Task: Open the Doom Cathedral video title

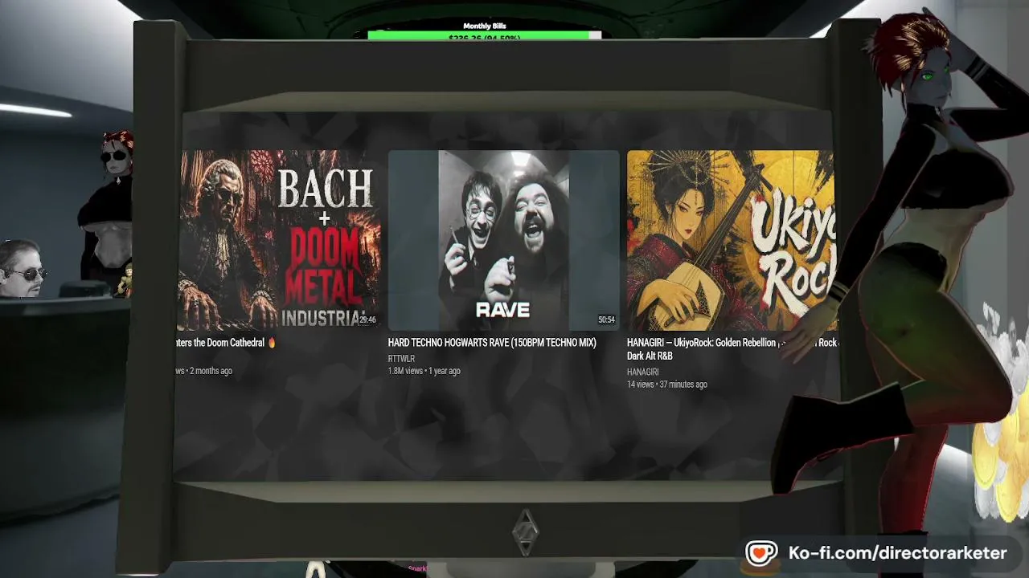Action: 226,343
